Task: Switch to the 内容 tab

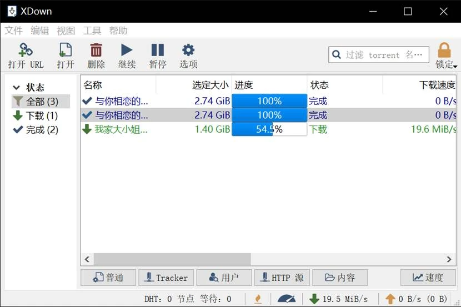Action: [340, 278]
